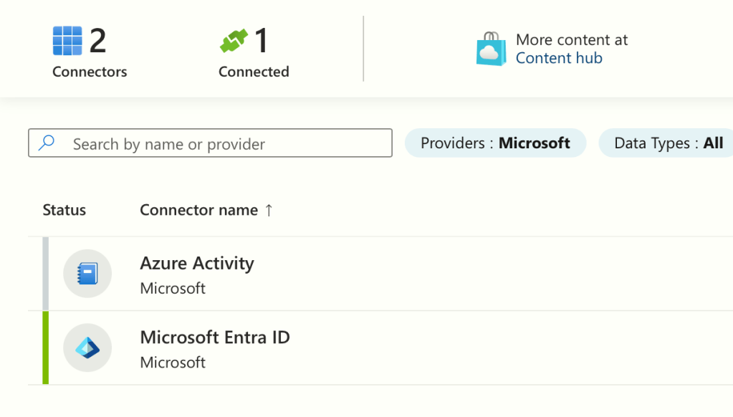Open the Data Types : All filter
The height and width of the screenshot is (417, 733).
click(668, 143)
